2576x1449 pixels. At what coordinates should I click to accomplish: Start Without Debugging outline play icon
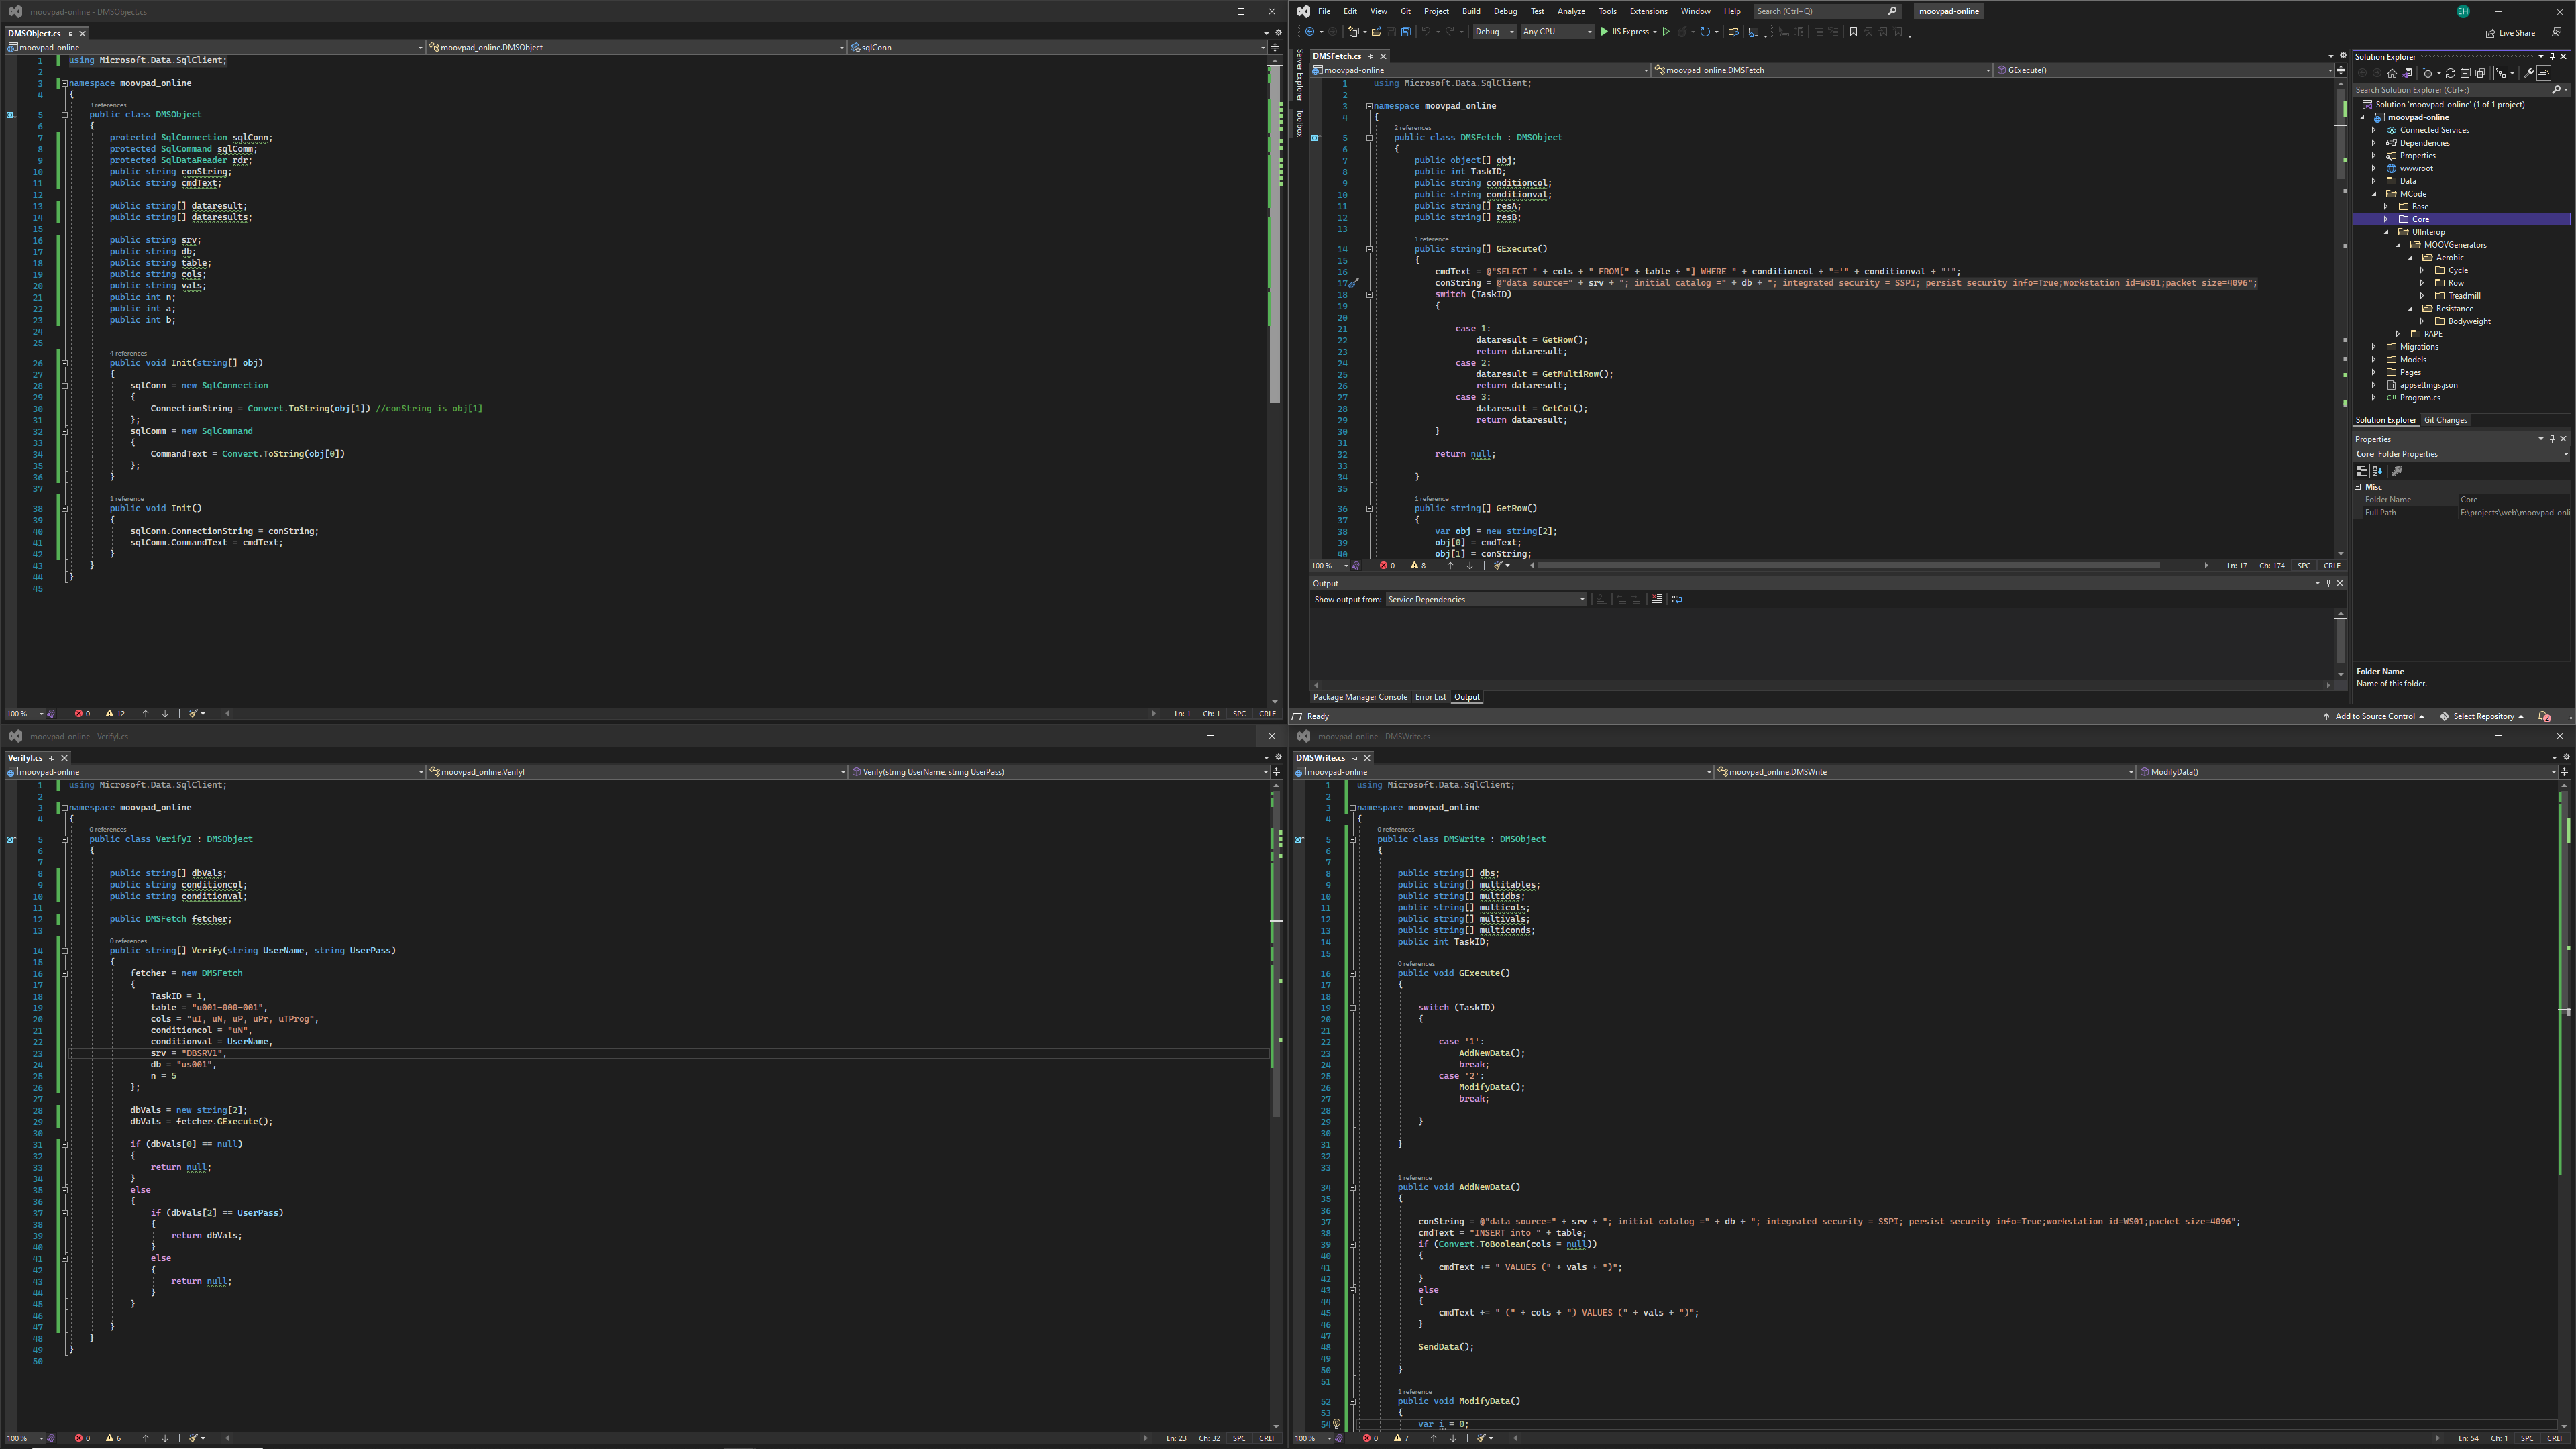point(1667,32)
